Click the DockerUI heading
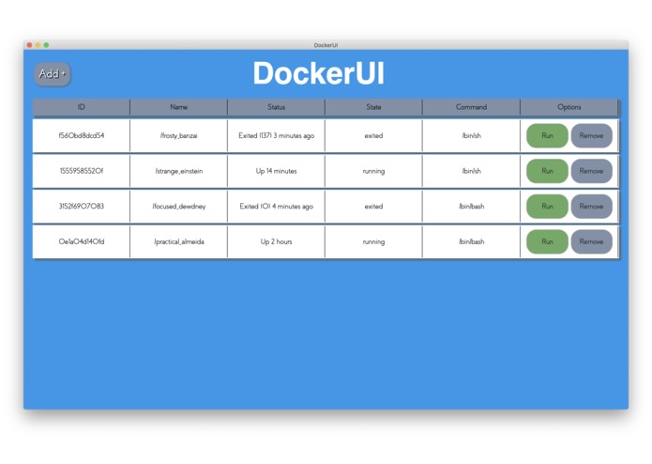This screenshot has width=652, height=464. [319, 73]
